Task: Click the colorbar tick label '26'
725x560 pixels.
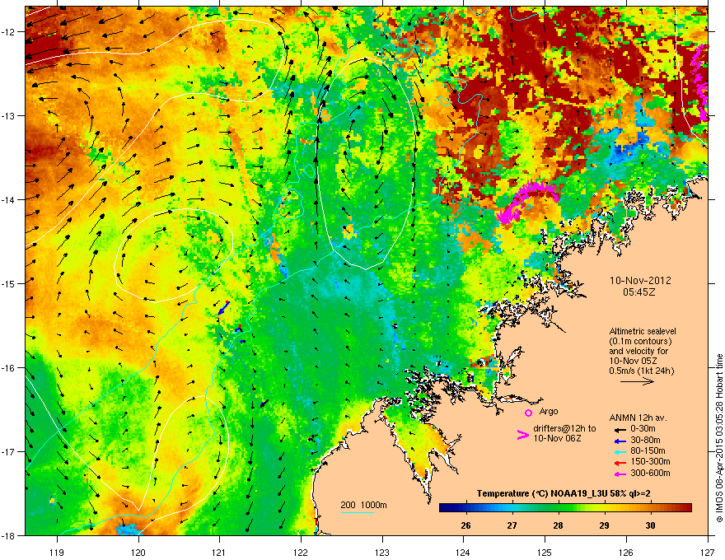Action: [x=465, y=525]
